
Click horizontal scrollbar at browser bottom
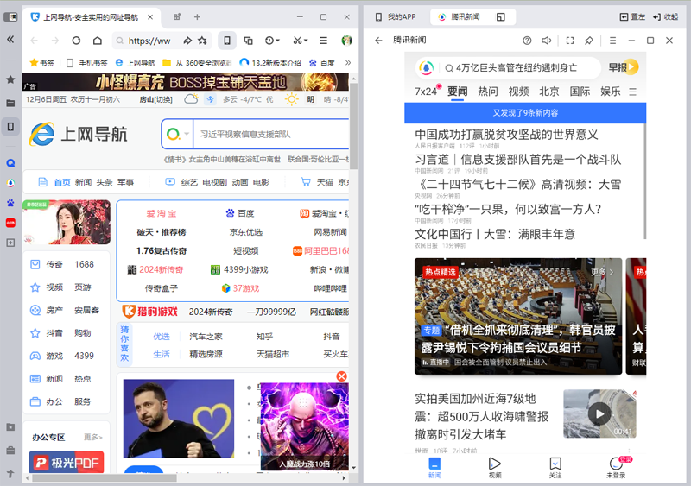click(105, 477)
